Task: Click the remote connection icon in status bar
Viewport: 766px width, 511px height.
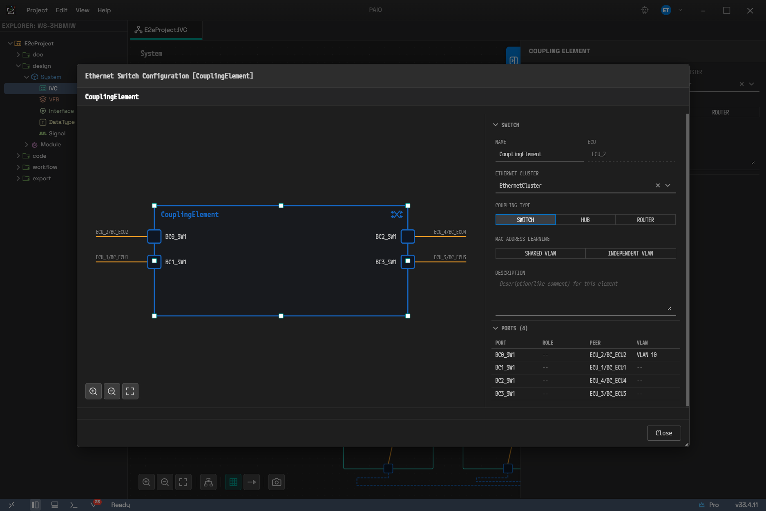Action: 11,505
